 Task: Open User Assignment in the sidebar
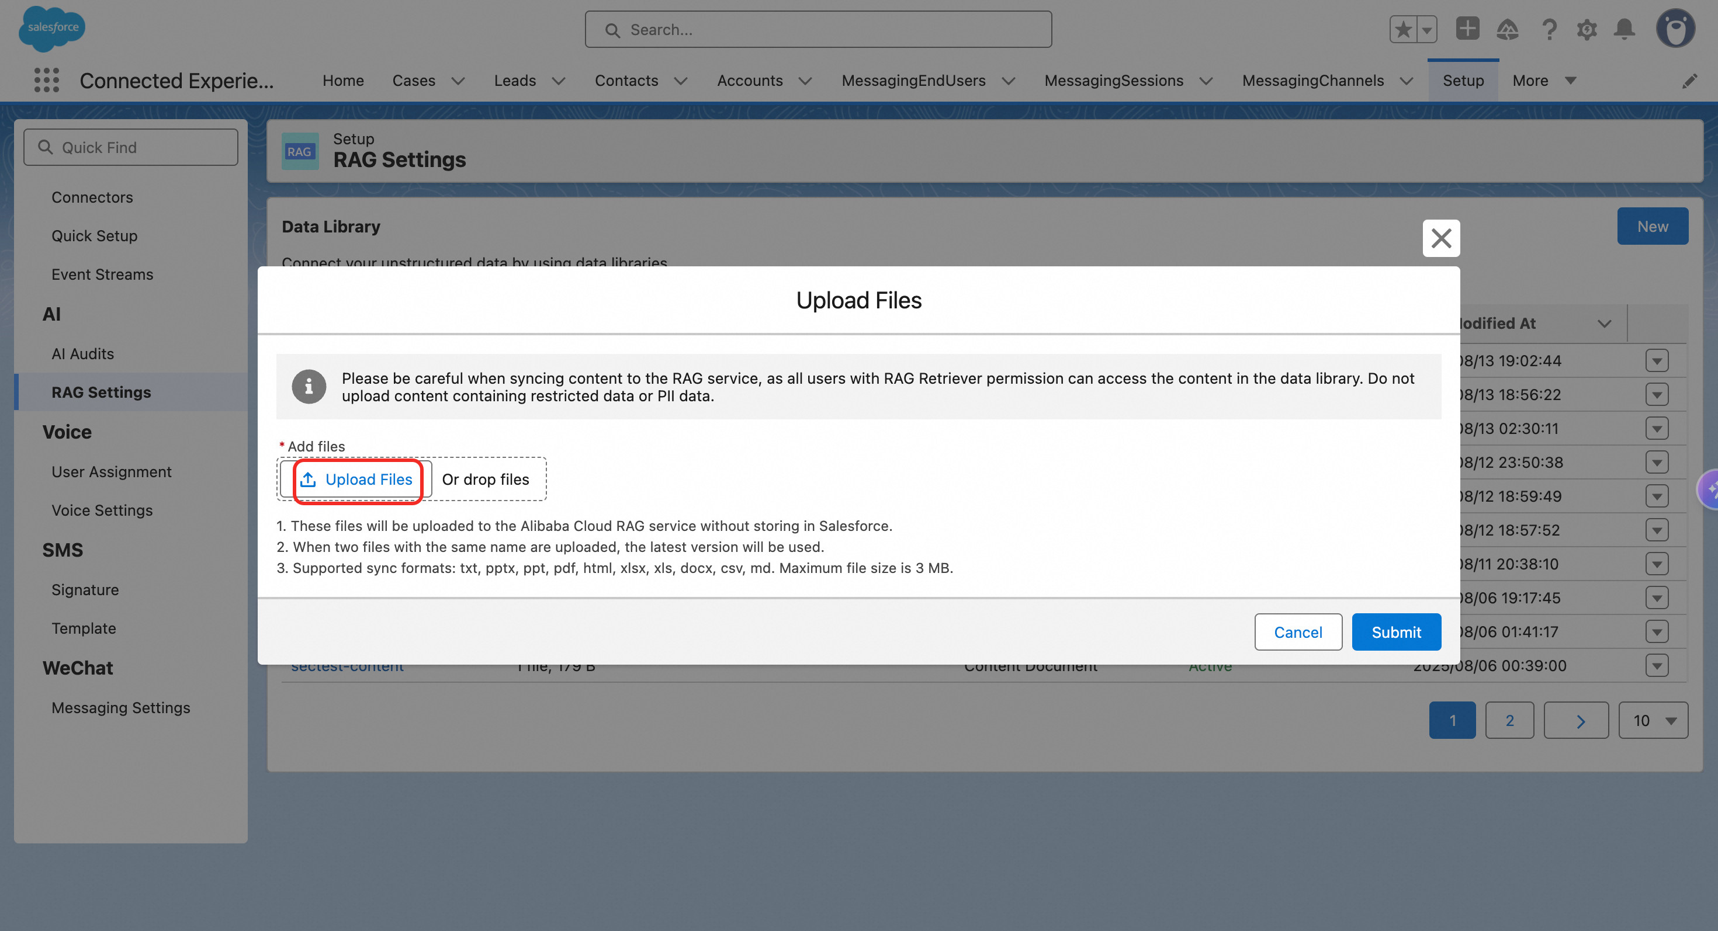[112, 472]
